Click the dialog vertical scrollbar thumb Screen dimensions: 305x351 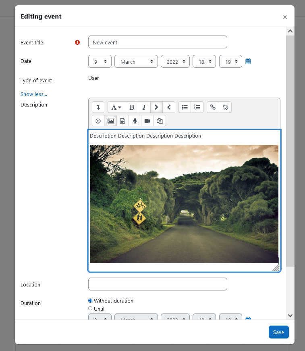pyautogui.click(x=290, y=151)
